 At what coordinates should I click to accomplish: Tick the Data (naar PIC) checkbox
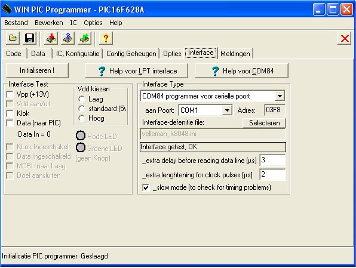click(x=10, y=123)
